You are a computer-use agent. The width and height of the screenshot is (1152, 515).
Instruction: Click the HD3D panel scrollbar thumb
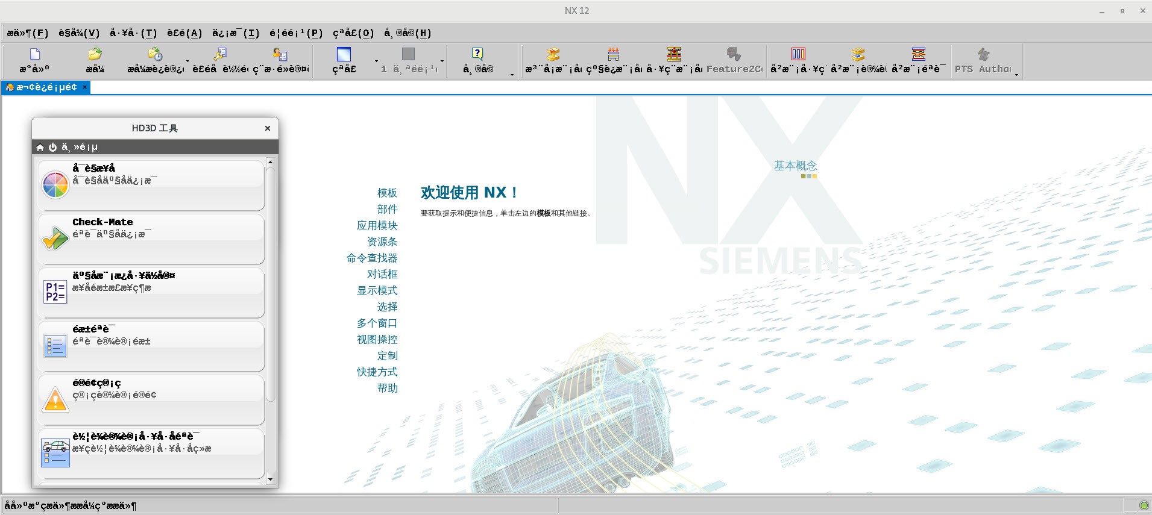pos(270,284)
